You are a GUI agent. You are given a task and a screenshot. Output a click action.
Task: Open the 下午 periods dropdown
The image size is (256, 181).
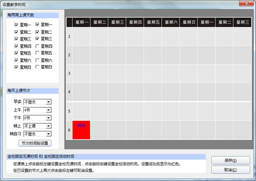pyautogui.click(x=49, y=118)
